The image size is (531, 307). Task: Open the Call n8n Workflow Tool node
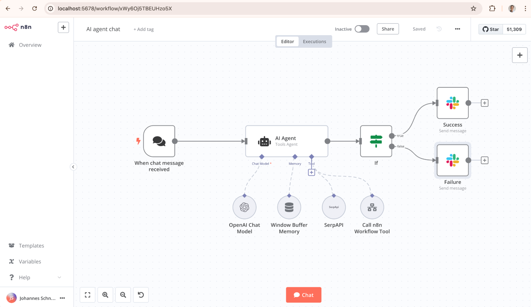372,207
